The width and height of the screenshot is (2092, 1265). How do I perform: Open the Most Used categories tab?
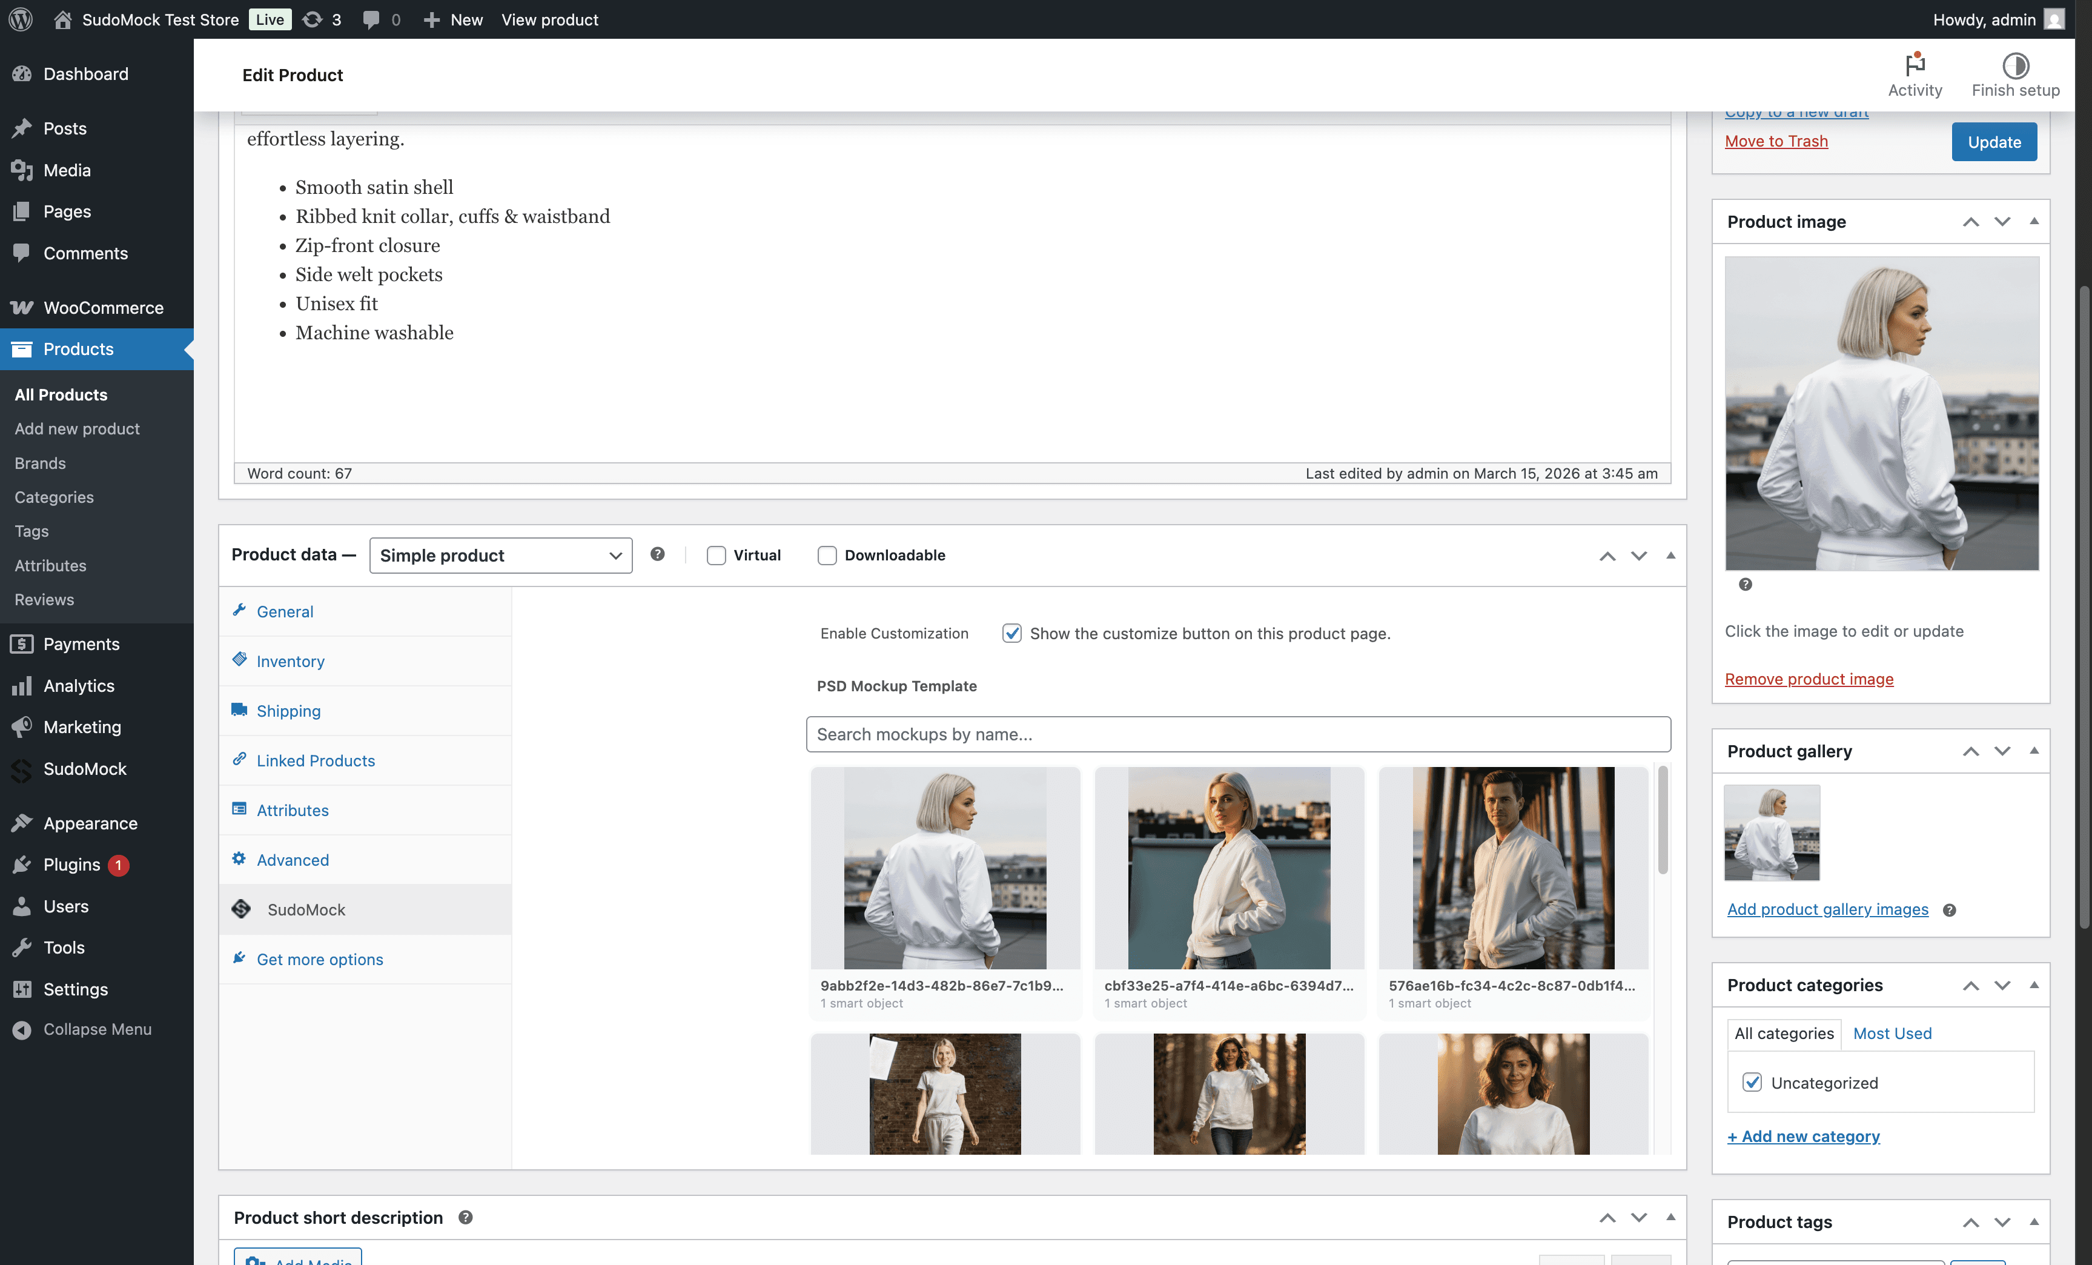tap(1892, 1033)
